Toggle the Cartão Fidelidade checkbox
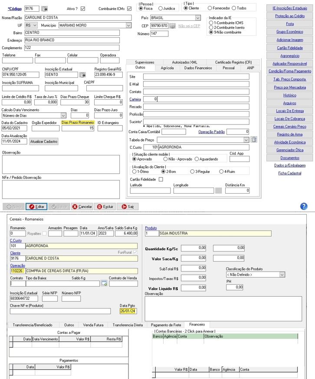315x379 pixels. tap(161, 179)
